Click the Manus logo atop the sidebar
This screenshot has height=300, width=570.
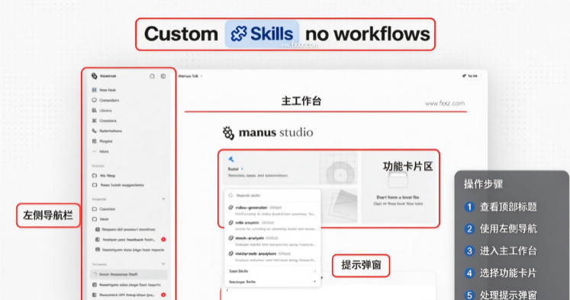(94, 76)
